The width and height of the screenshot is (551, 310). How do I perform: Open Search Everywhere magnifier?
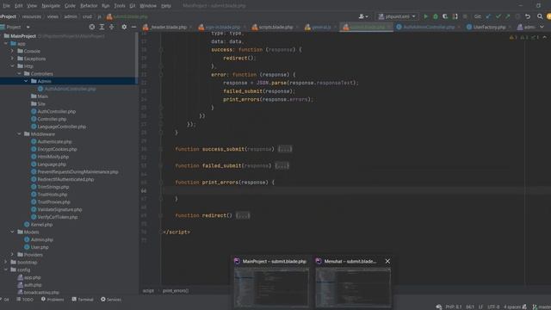click(540, 16)
